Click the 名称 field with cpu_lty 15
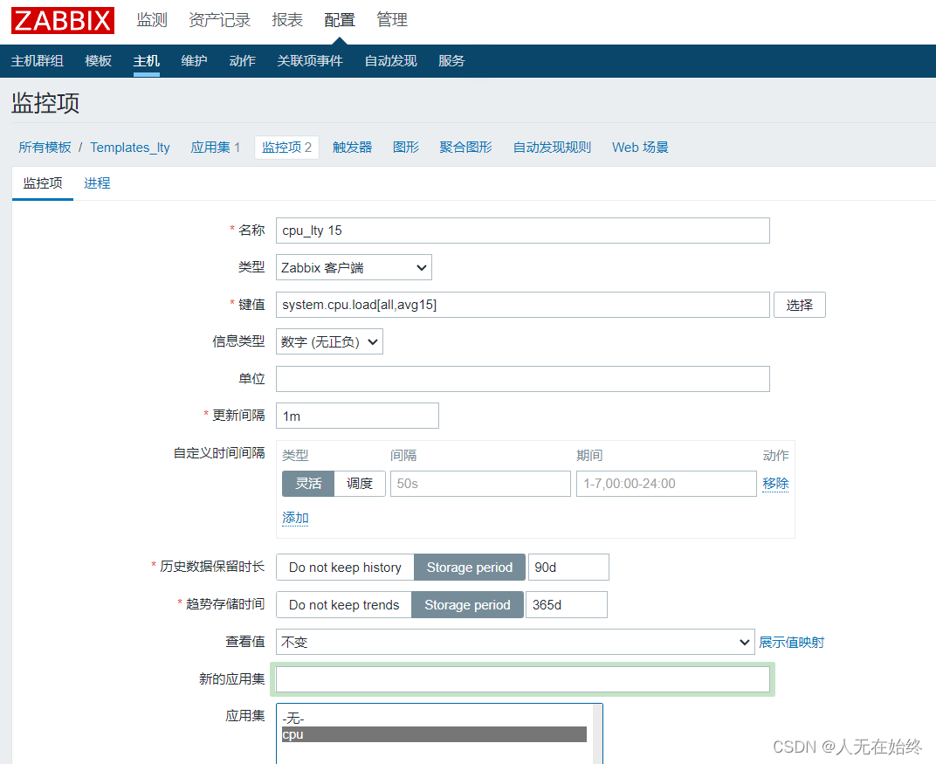 pos(523,231)
